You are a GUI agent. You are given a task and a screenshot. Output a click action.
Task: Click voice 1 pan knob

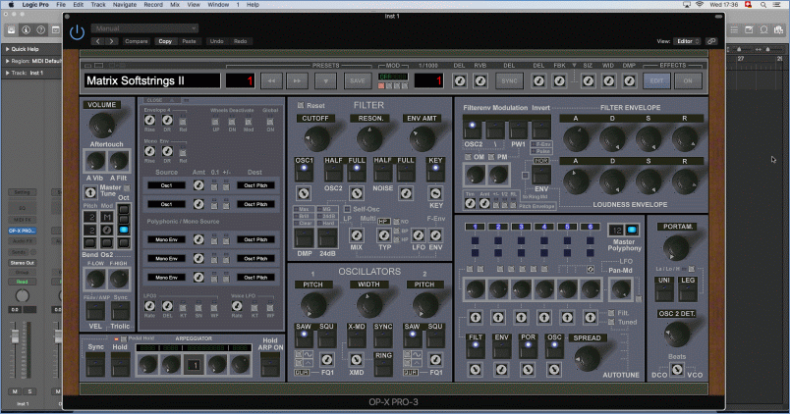tap(475, 289)
